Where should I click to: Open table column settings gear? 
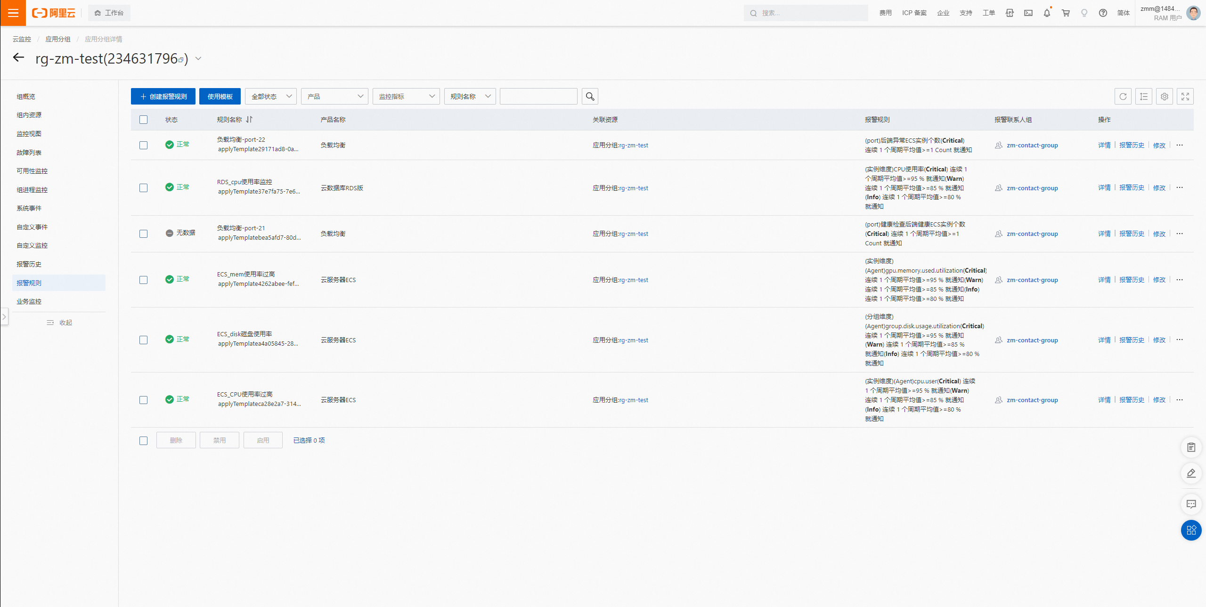tap(1165, 97)
